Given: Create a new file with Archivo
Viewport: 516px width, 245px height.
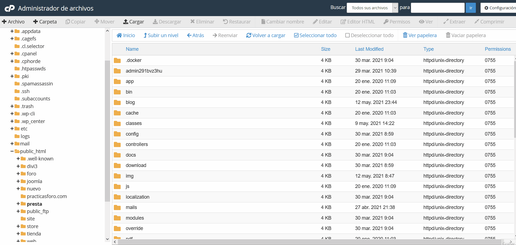Looking at the screenshot, I should (x=13, y=22).
